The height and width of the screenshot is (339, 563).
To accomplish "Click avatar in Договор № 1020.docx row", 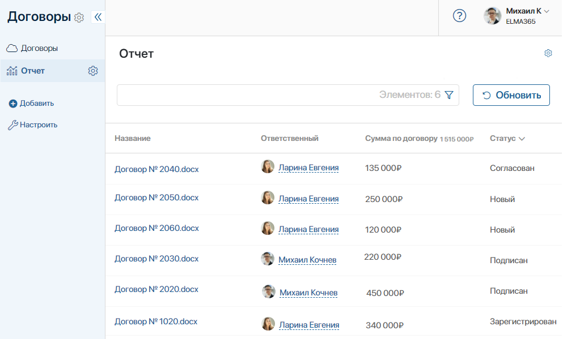I will (x=268, y=324).
